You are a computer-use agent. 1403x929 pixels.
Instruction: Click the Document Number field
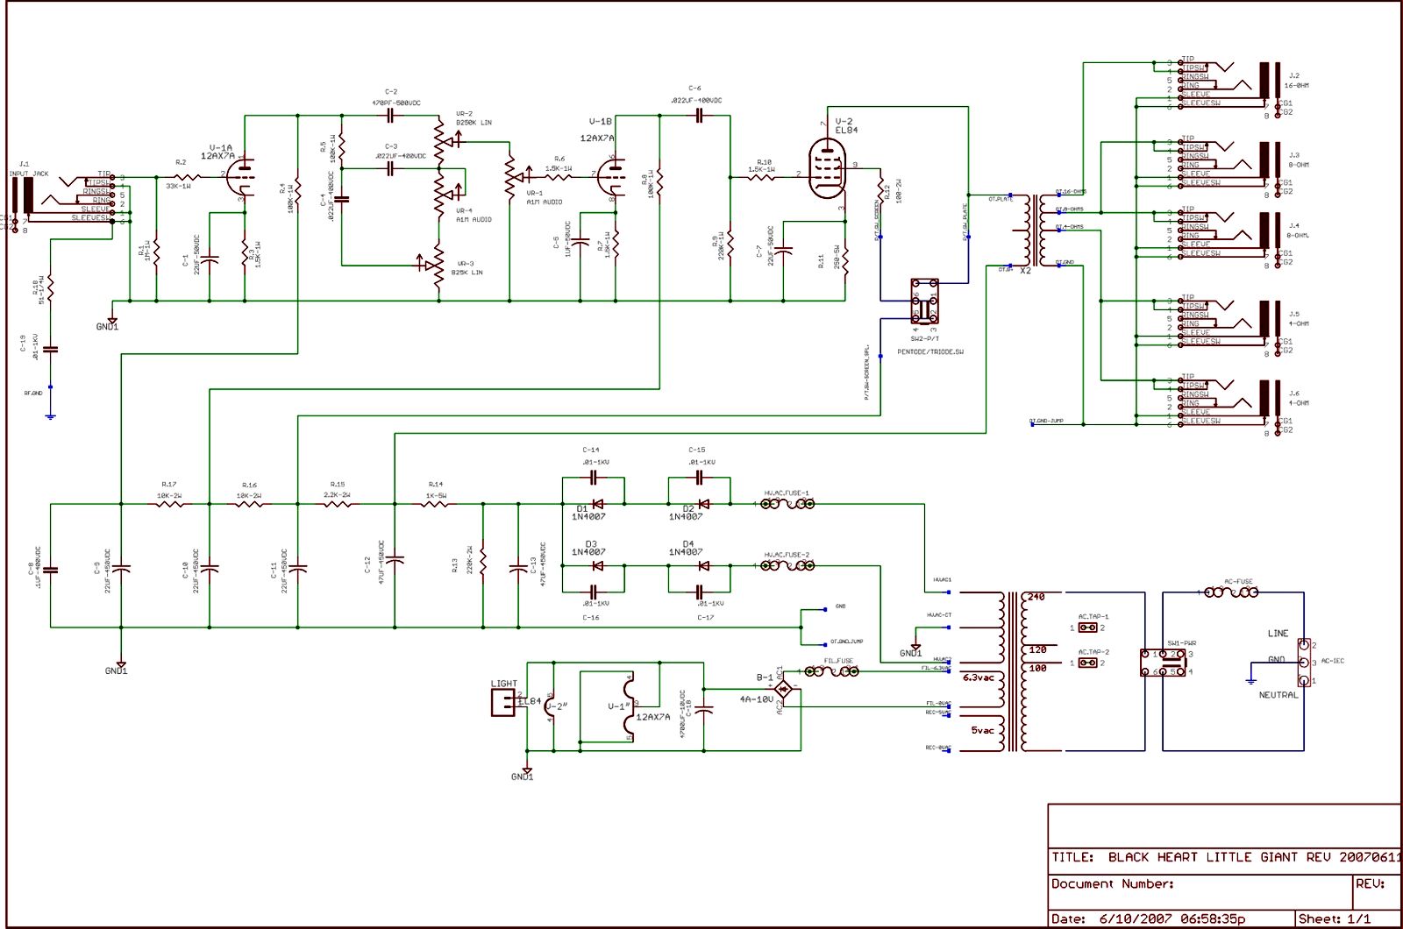point(1111,884)
